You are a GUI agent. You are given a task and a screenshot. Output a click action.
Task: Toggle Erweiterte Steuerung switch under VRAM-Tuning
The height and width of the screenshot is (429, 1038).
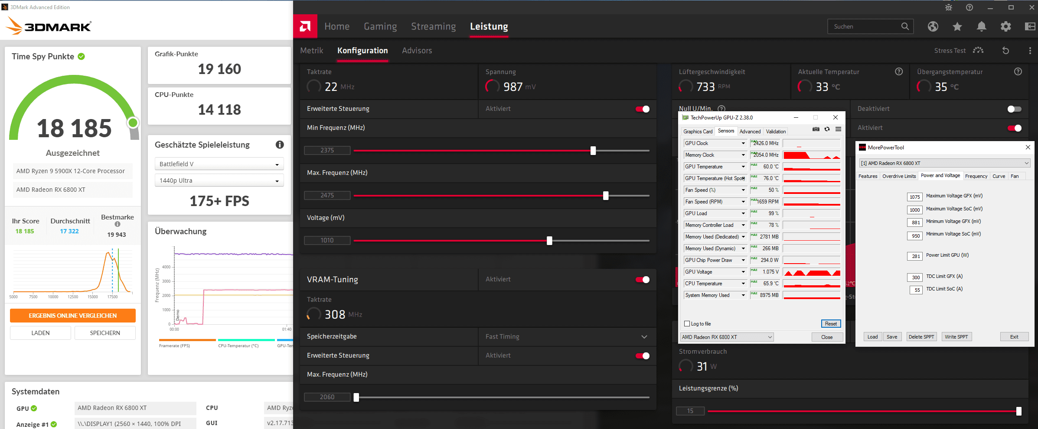tap(643, 355)
